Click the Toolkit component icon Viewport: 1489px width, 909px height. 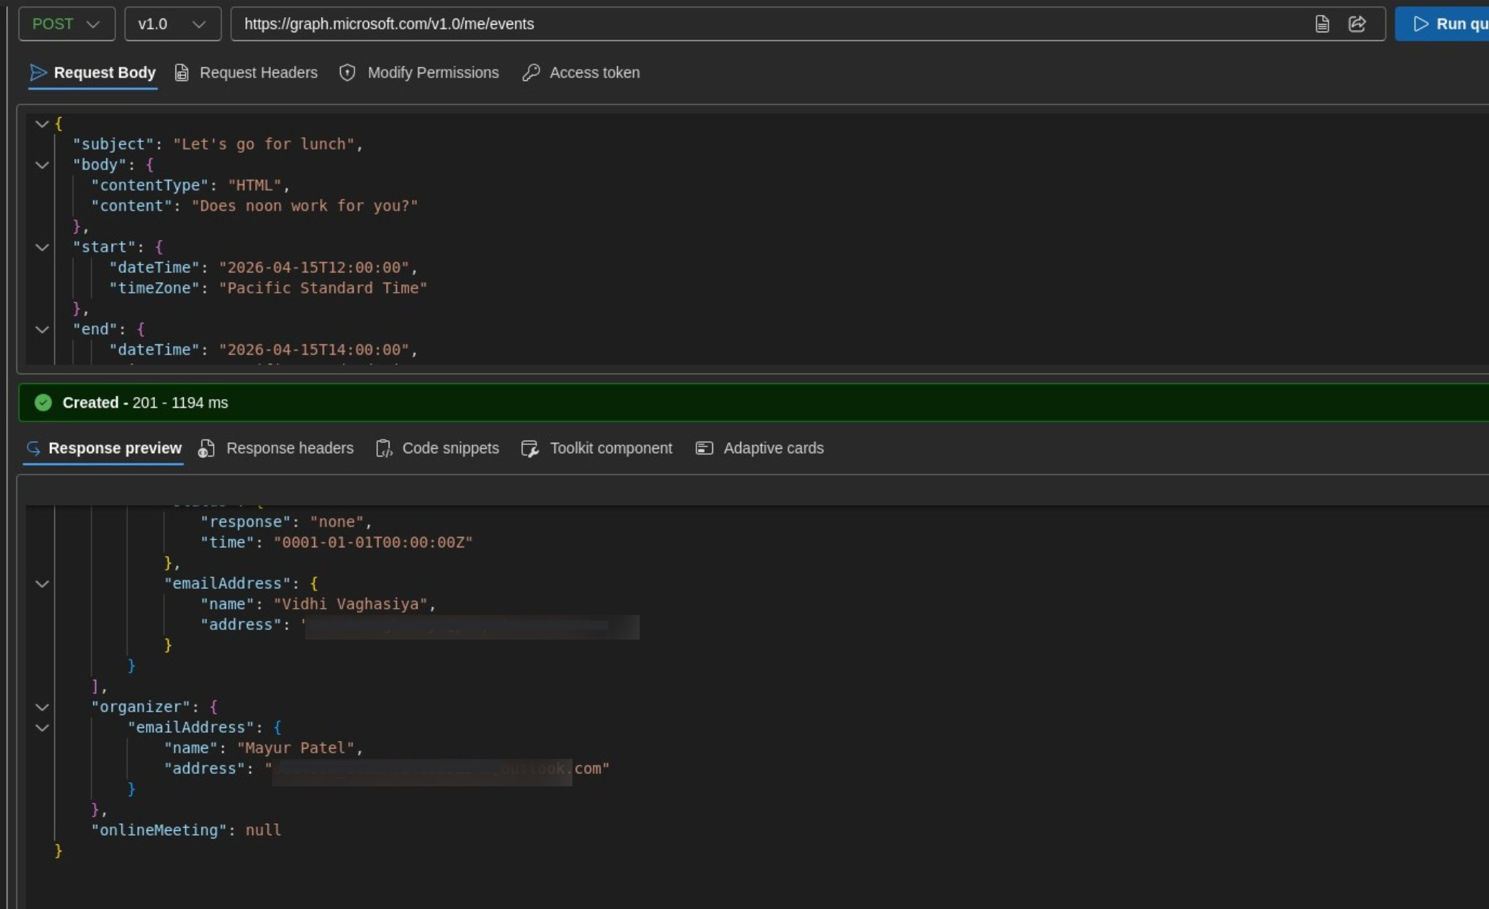530,448
